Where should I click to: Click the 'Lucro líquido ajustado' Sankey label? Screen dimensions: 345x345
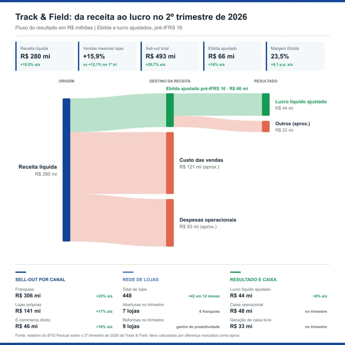[301, 102]
